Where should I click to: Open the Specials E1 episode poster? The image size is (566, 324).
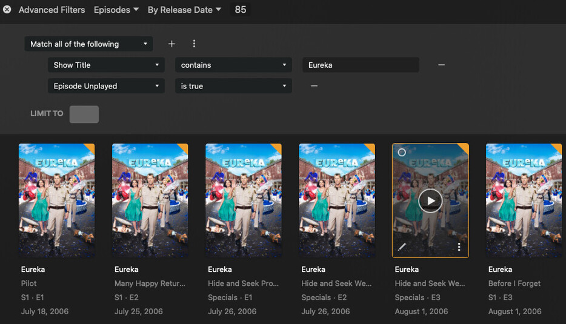pyautogui.click(x=244, y=200)
